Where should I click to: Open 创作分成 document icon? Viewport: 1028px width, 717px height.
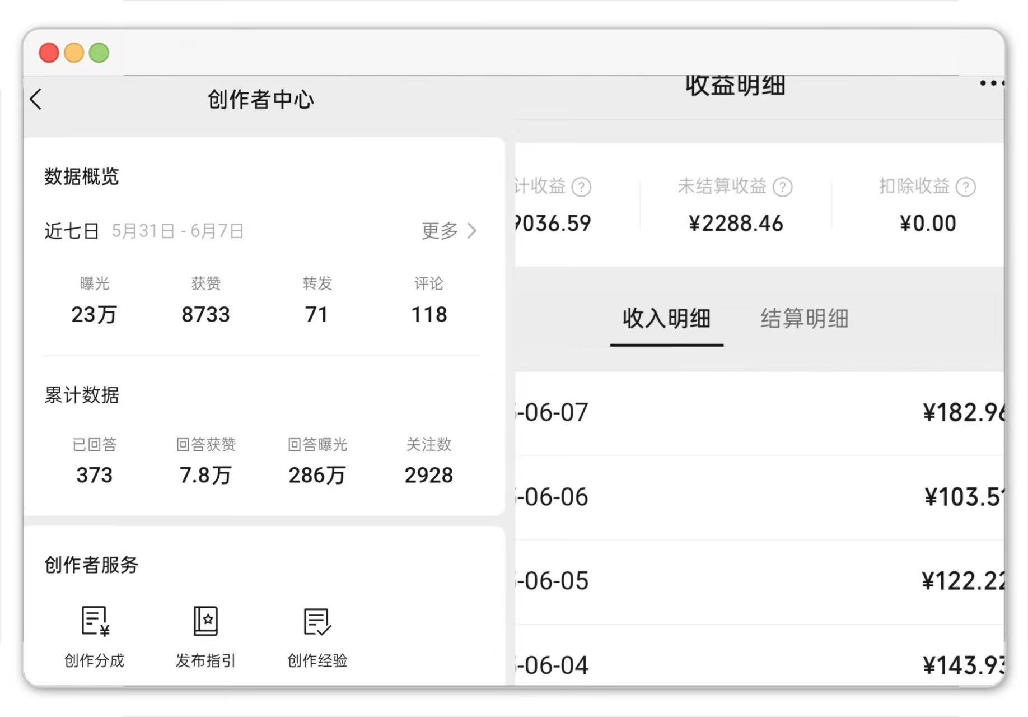tap(95, 621)
